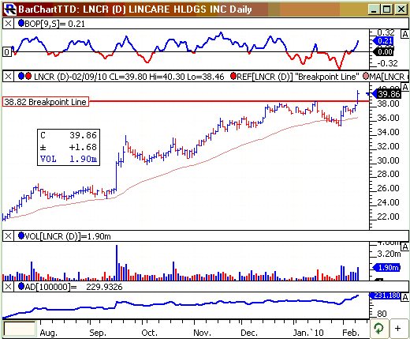Image resolution: width=410 pixels, height=339 pixels.
Task: Click the 0.21 BOP value tag
Action: point(383,41)
